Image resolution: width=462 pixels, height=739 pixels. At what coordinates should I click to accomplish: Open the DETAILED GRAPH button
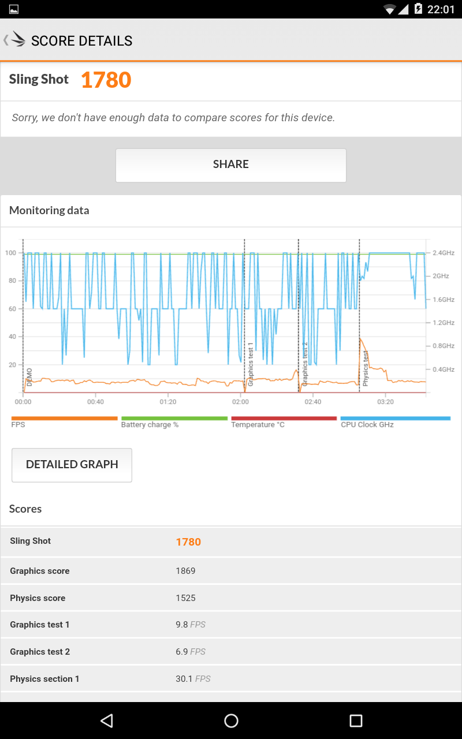tap(72, 465)
